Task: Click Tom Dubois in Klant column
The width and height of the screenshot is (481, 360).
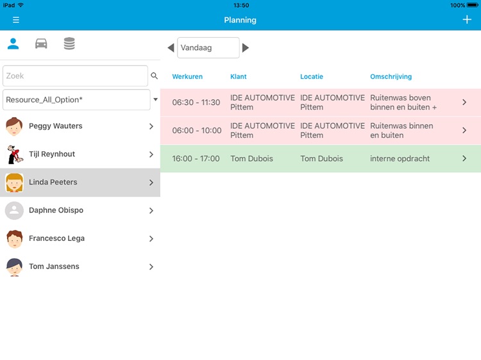Action: 251,158
